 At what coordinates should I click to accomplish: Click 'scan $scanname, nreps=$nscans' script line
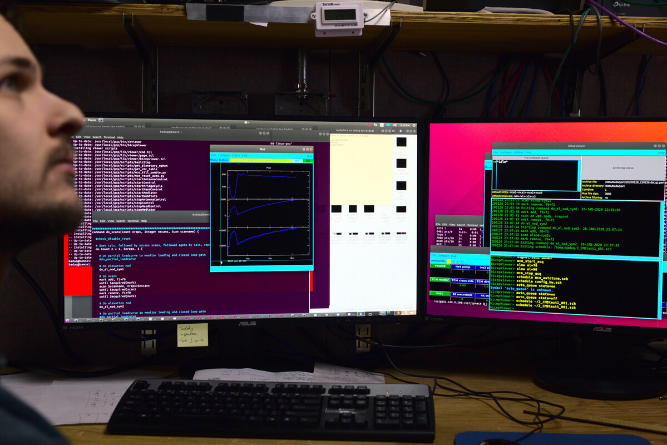coord(124,286)
